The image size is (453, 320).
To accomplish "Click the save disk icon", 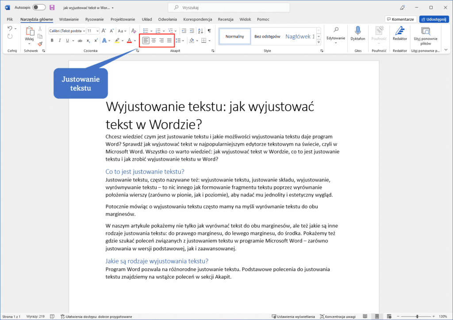I will coord(52,8).
